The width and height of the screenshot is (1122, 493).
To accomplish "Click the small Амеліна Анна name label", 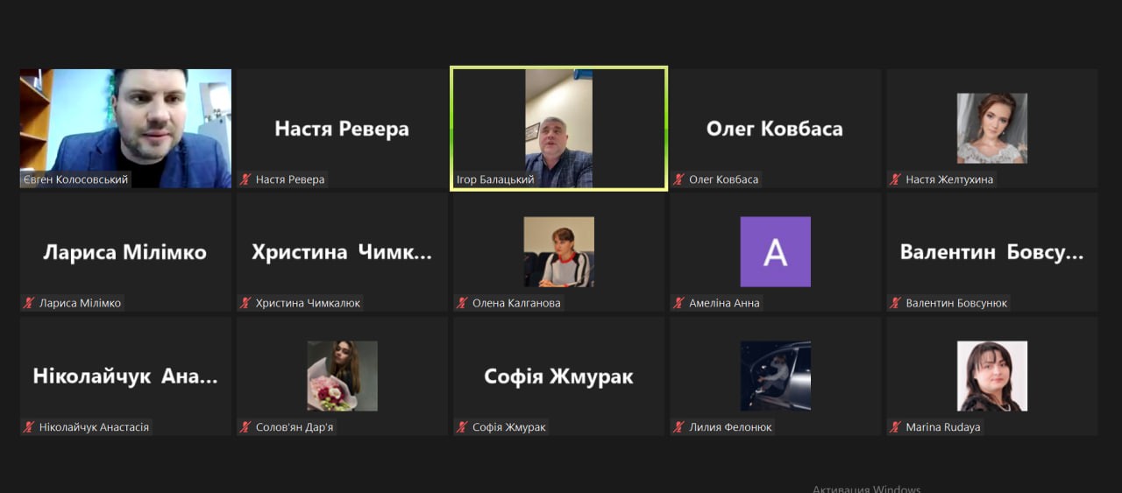I will pos(724,303).
